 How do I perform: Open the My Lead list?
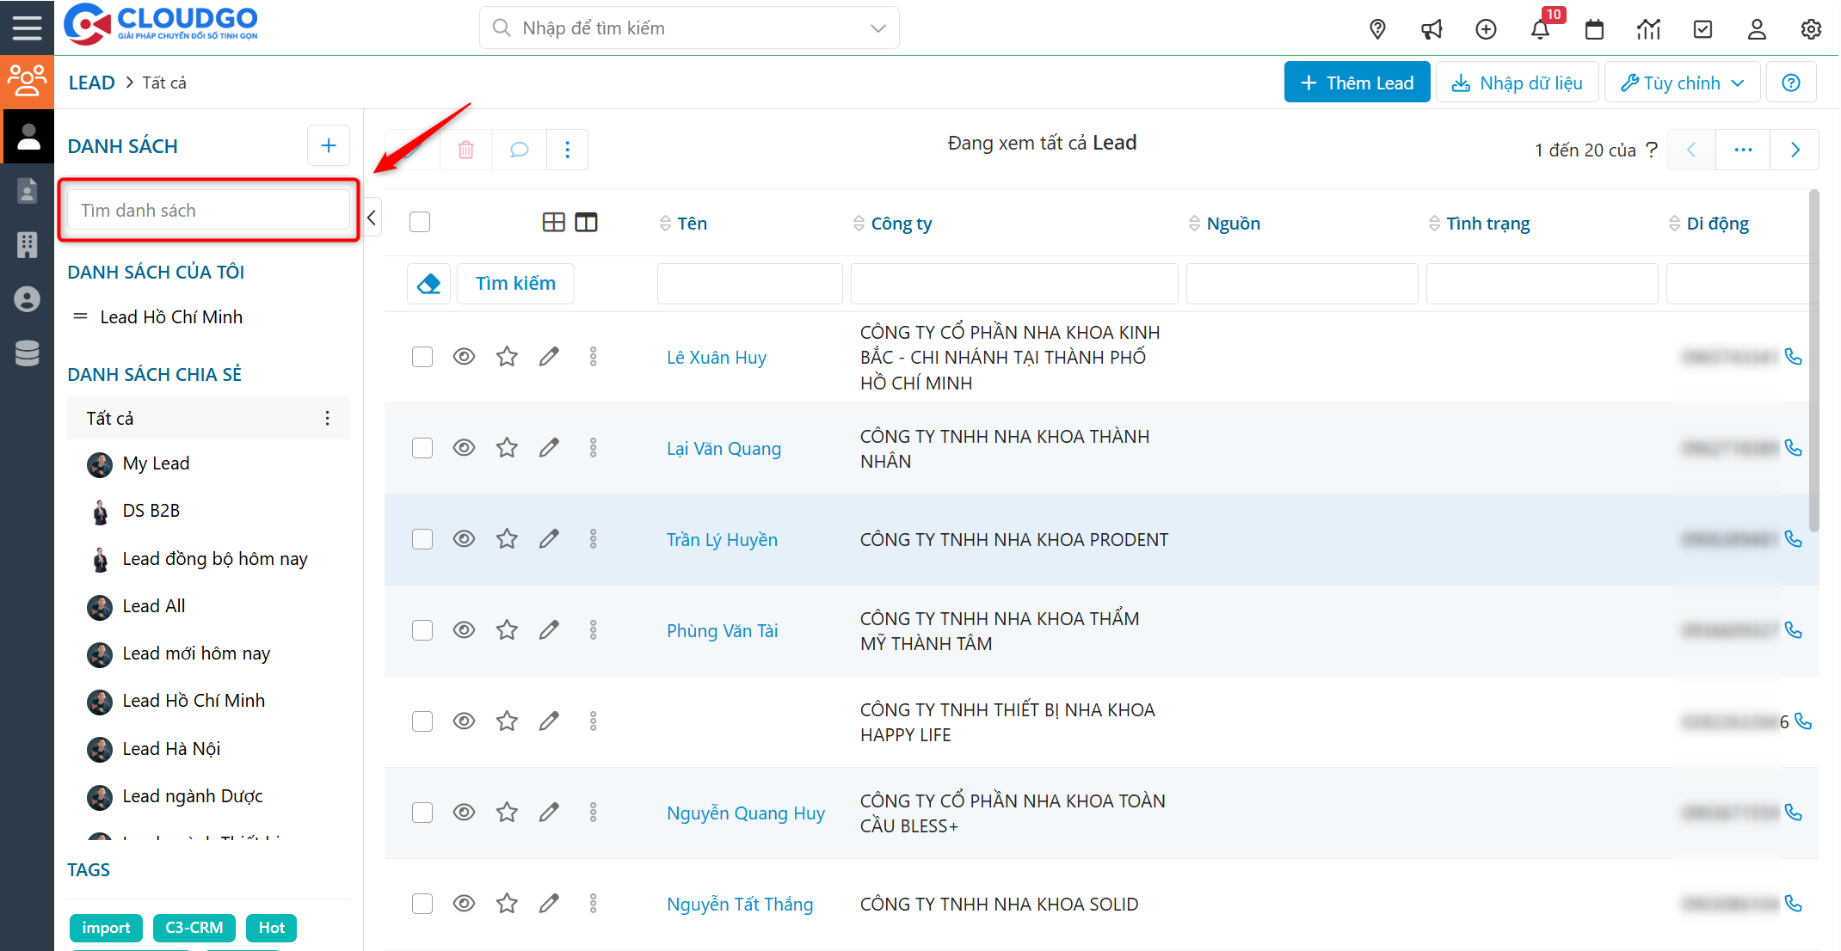tap(156, 463)
